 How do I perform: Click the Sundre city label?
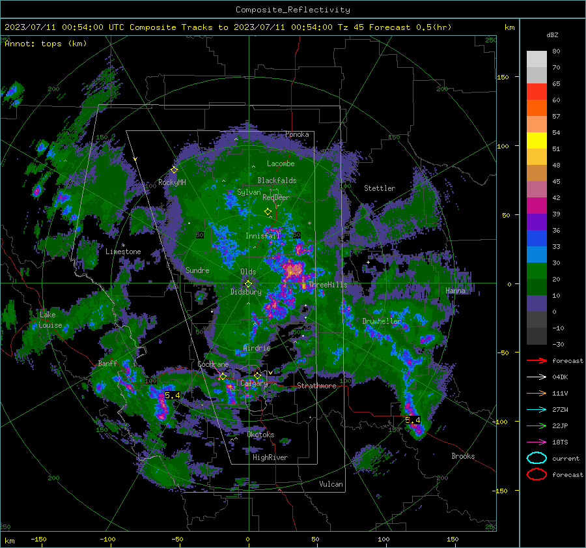point(197,270)
